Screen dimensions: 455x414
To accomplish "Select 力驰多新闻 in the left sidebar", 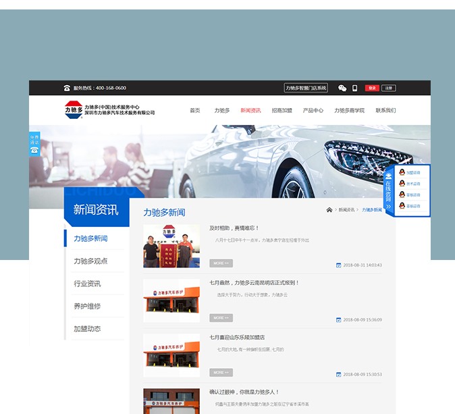I will (x=90, y=238).
